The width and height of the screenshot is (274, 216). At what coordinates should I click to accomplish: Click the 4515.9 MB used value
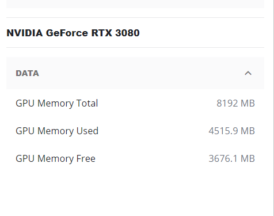pyautogui.click(x=231, y=131)
